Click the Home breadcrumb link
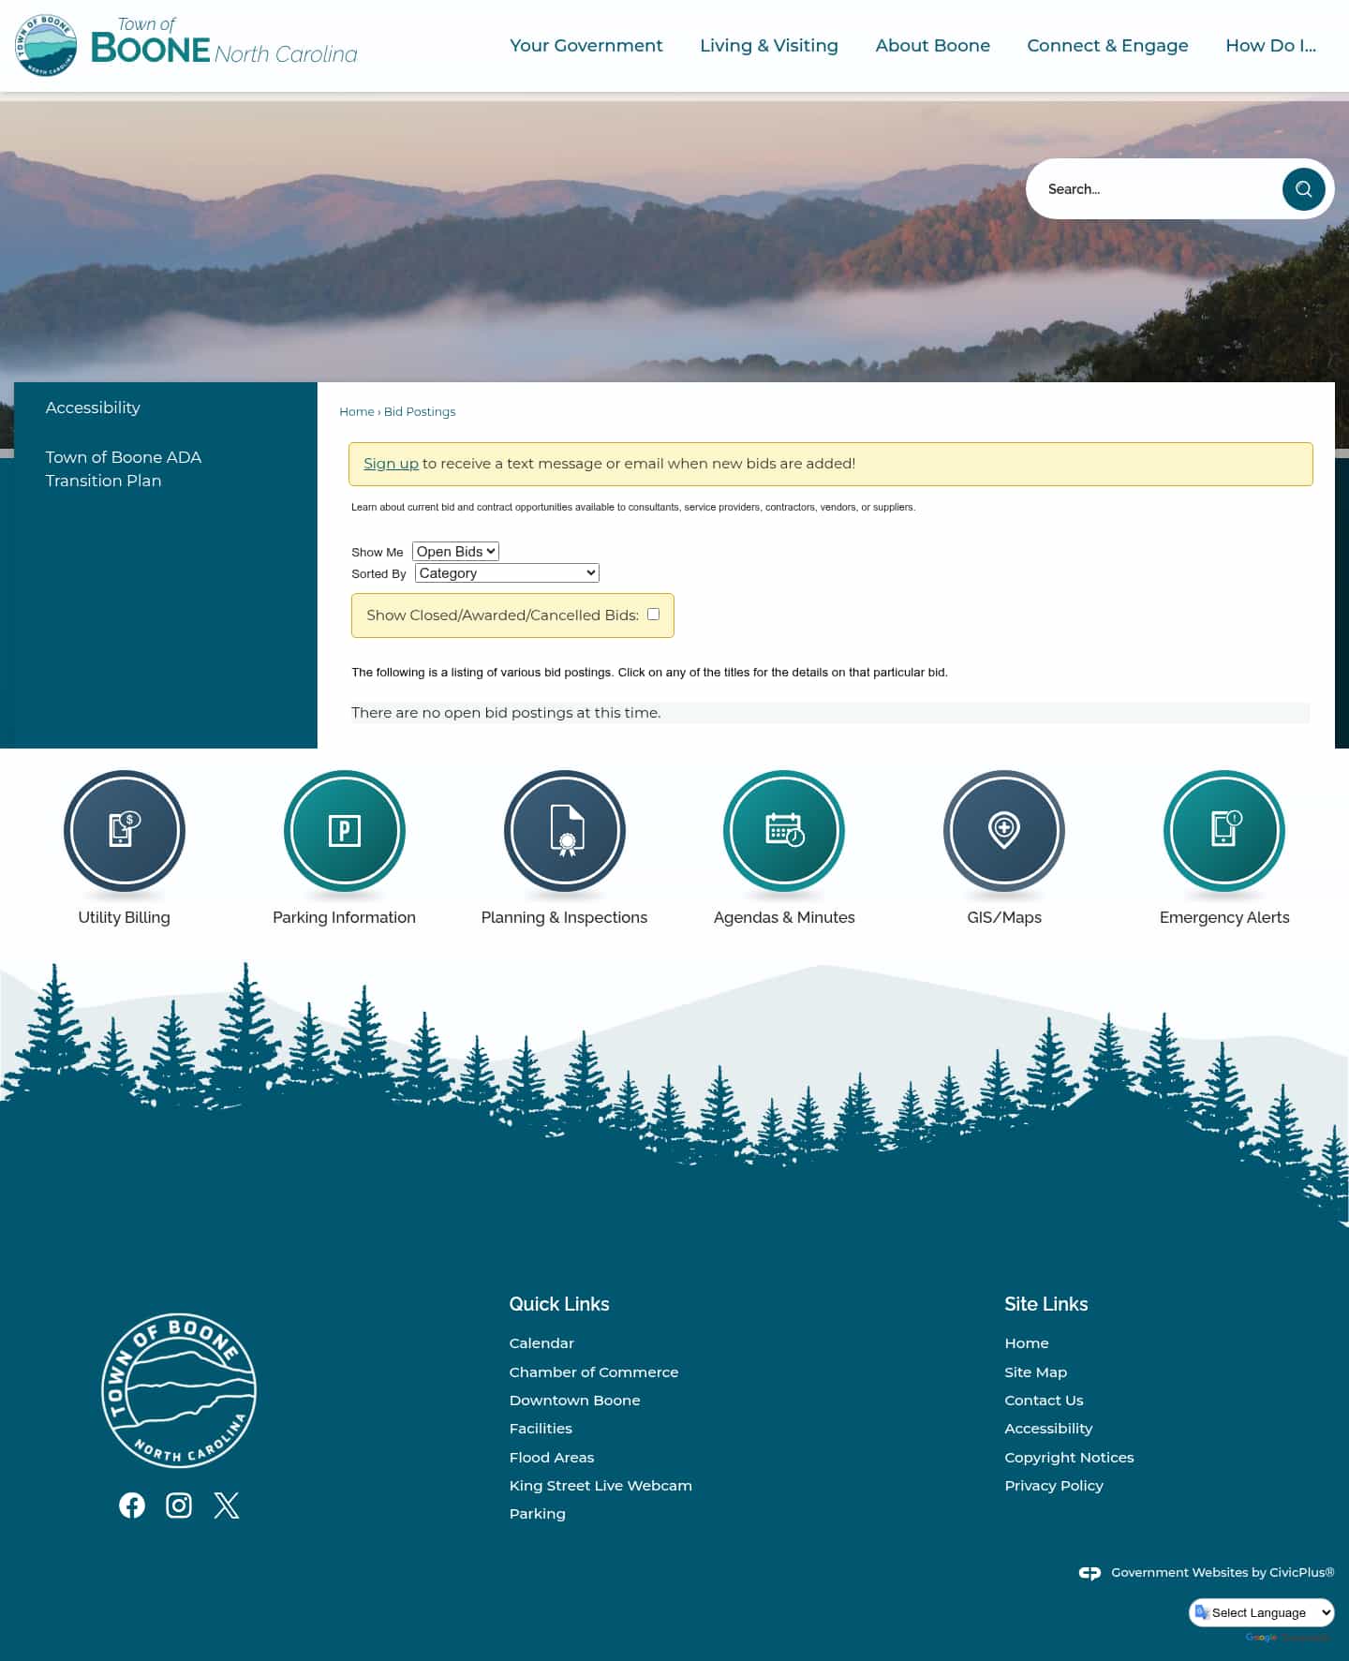The height and width of the screenshot is (1661, 1349). [356, 411]
